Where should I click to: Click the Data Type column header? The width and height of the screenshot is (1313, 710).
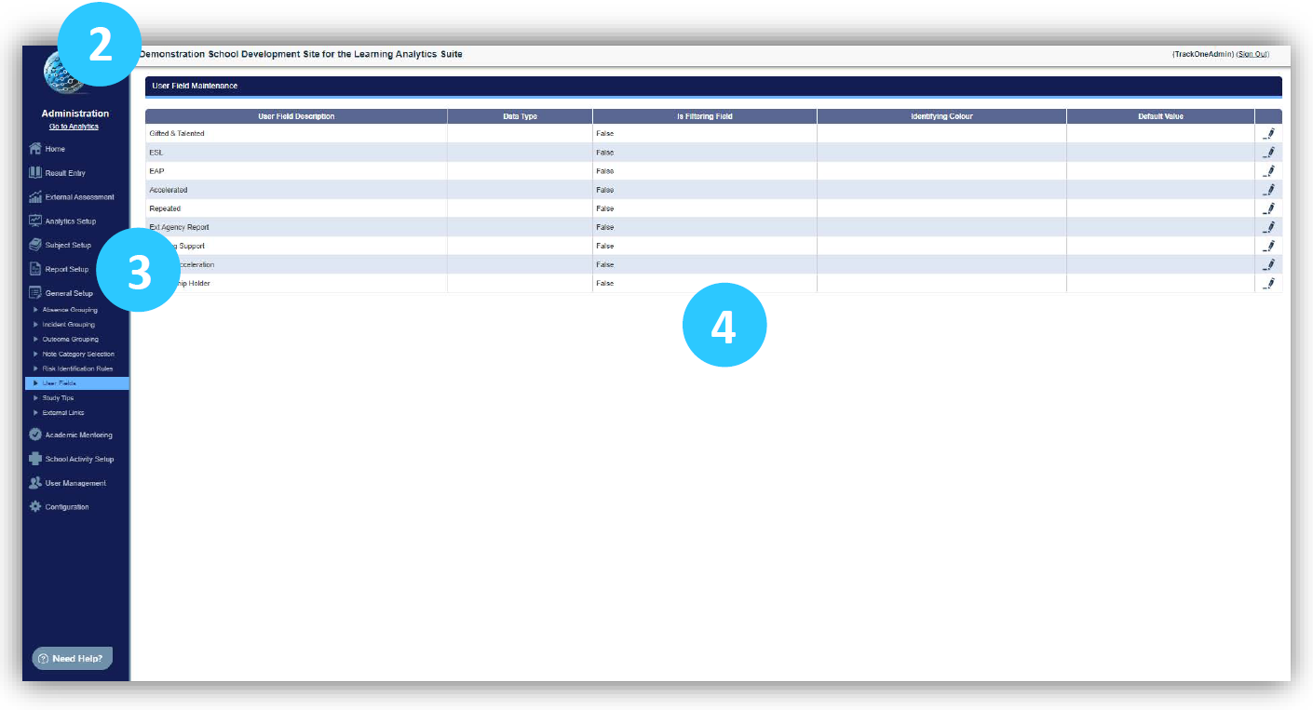(x=520, y=116)
